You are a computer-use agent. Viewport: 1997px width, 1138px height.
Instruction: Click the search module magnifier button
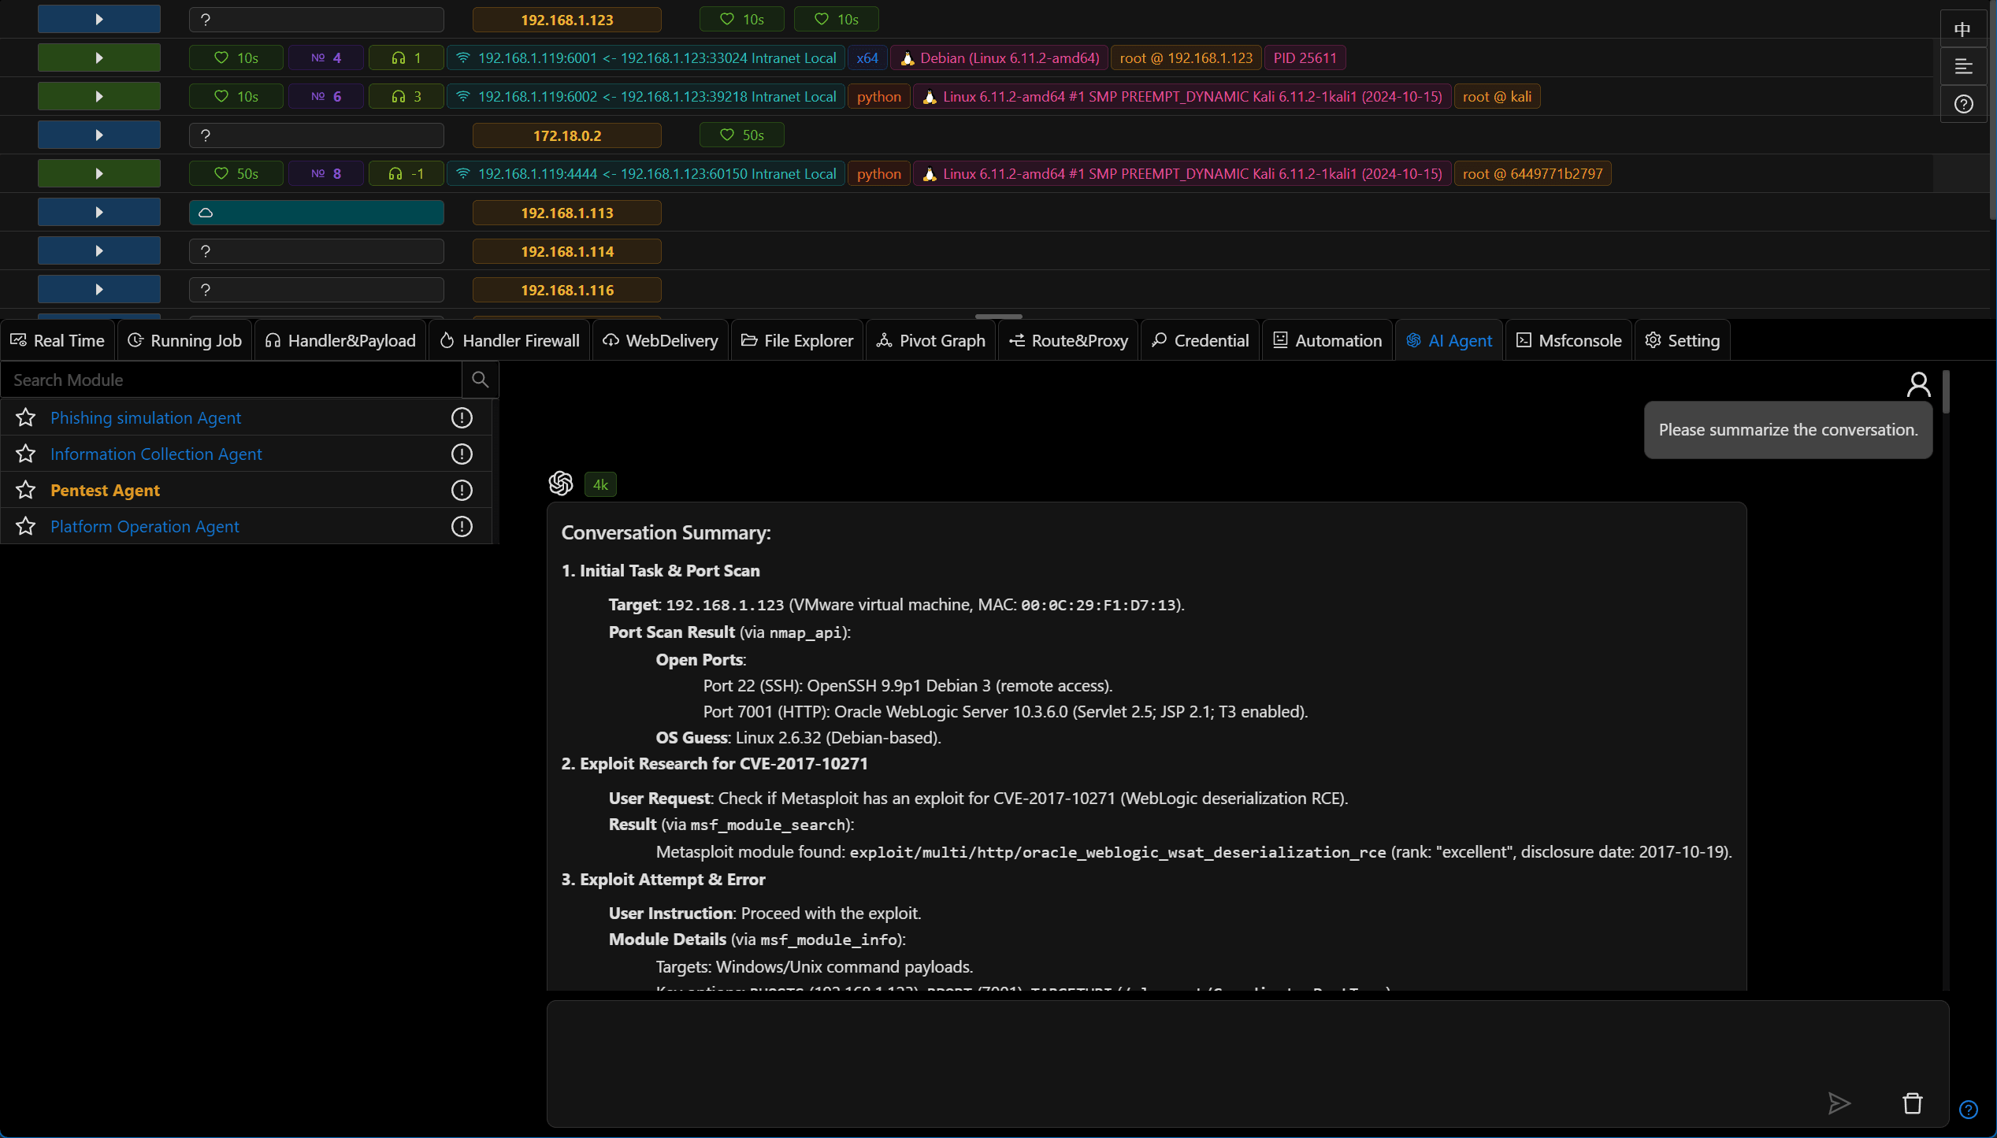480,380
